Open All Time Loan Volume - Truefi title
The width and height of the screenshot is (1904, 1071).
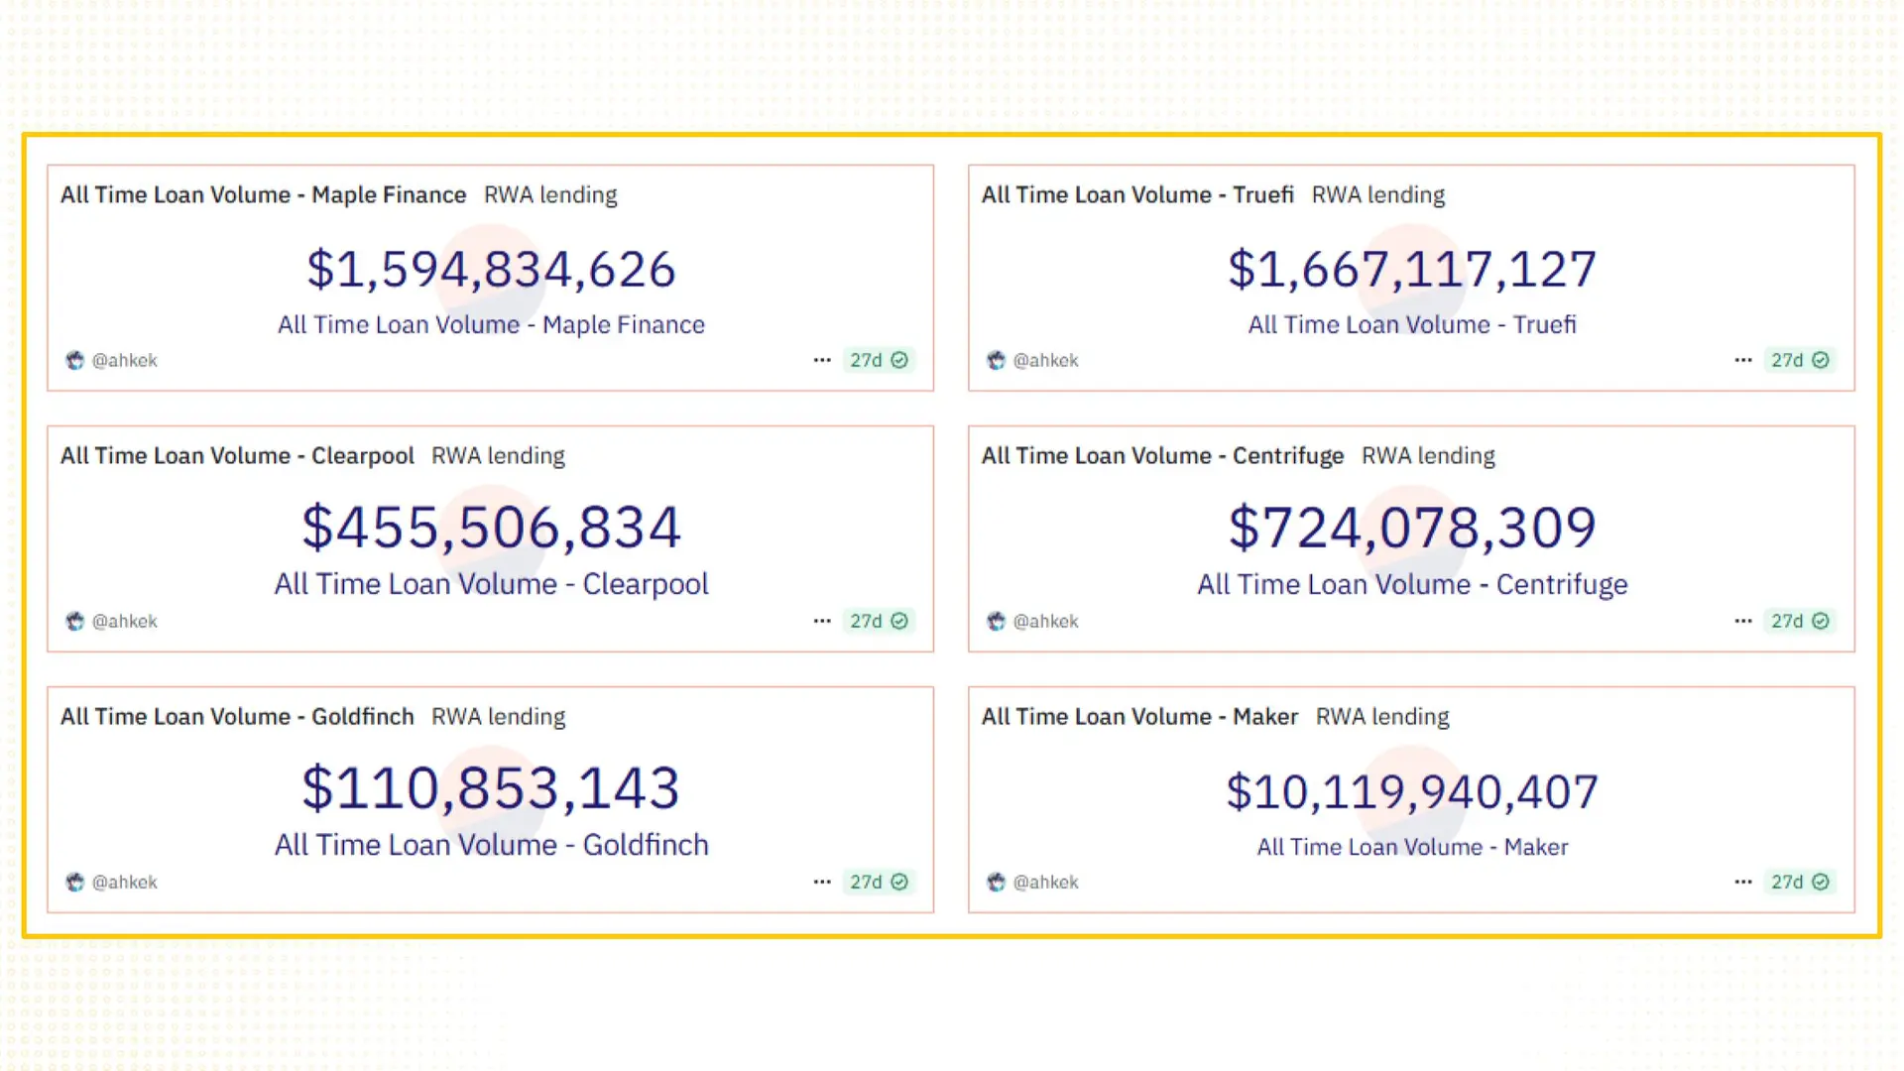click(x=1137, y=195)
